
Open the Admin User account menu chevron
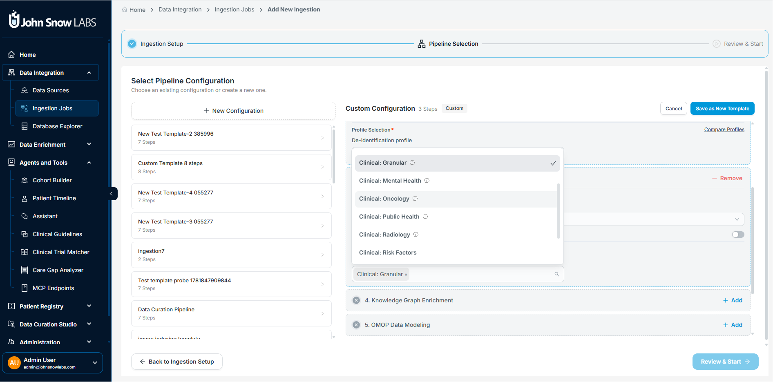(95, 363)
